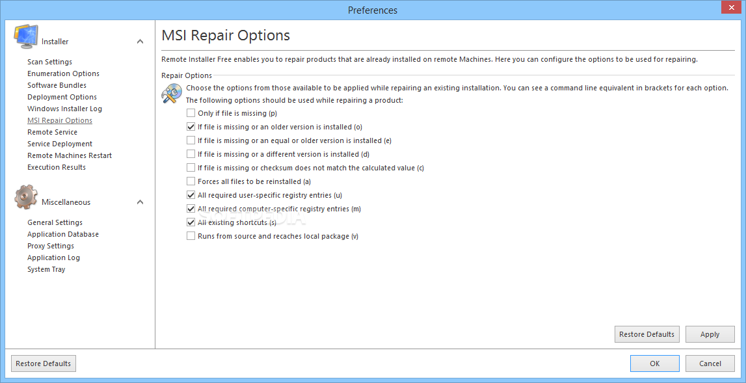This screenshot has height=383, width=746.
Task: Select Deployment Options in sidebar
Action: [62, 97]
